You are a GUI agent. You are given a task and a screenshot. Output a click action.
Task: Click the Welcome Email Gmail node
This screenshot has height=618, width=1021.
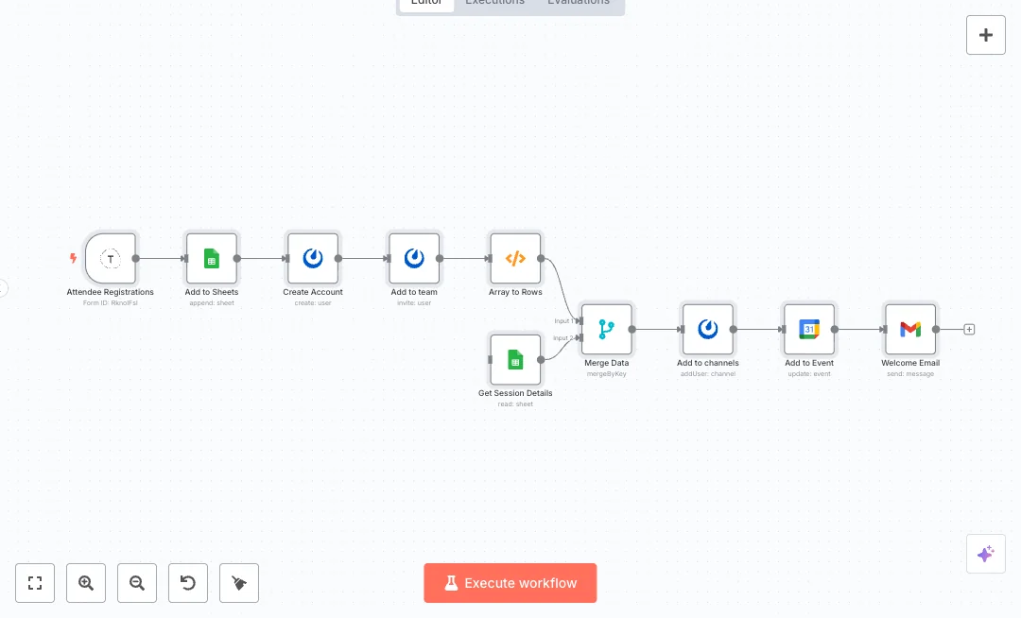910,329
